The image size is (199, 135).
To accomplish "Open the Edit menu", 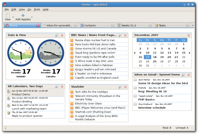I will point(14,9).
